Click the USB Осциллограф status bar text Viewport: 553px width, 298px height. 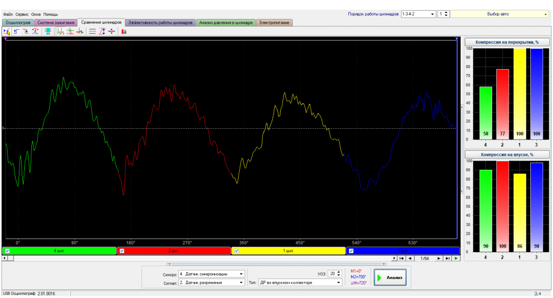coord(29,294)
